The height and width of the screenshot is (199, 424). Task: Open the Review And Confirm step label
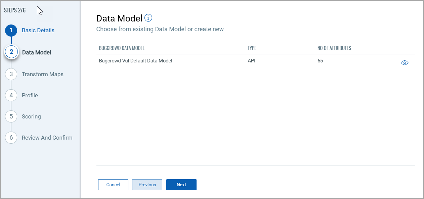pos(47,138)
